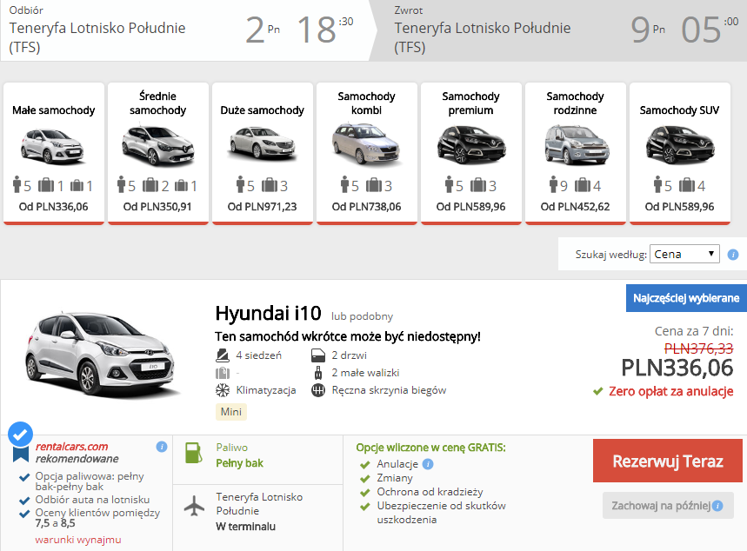Click the airplane airport icon
Image resolution: width=747 pixels, height=551 pixels.
tap(194, 506)
